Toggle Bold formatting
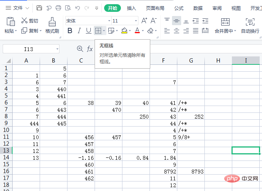The width and height of the screenshot is (262, 191). coord(70,30)
